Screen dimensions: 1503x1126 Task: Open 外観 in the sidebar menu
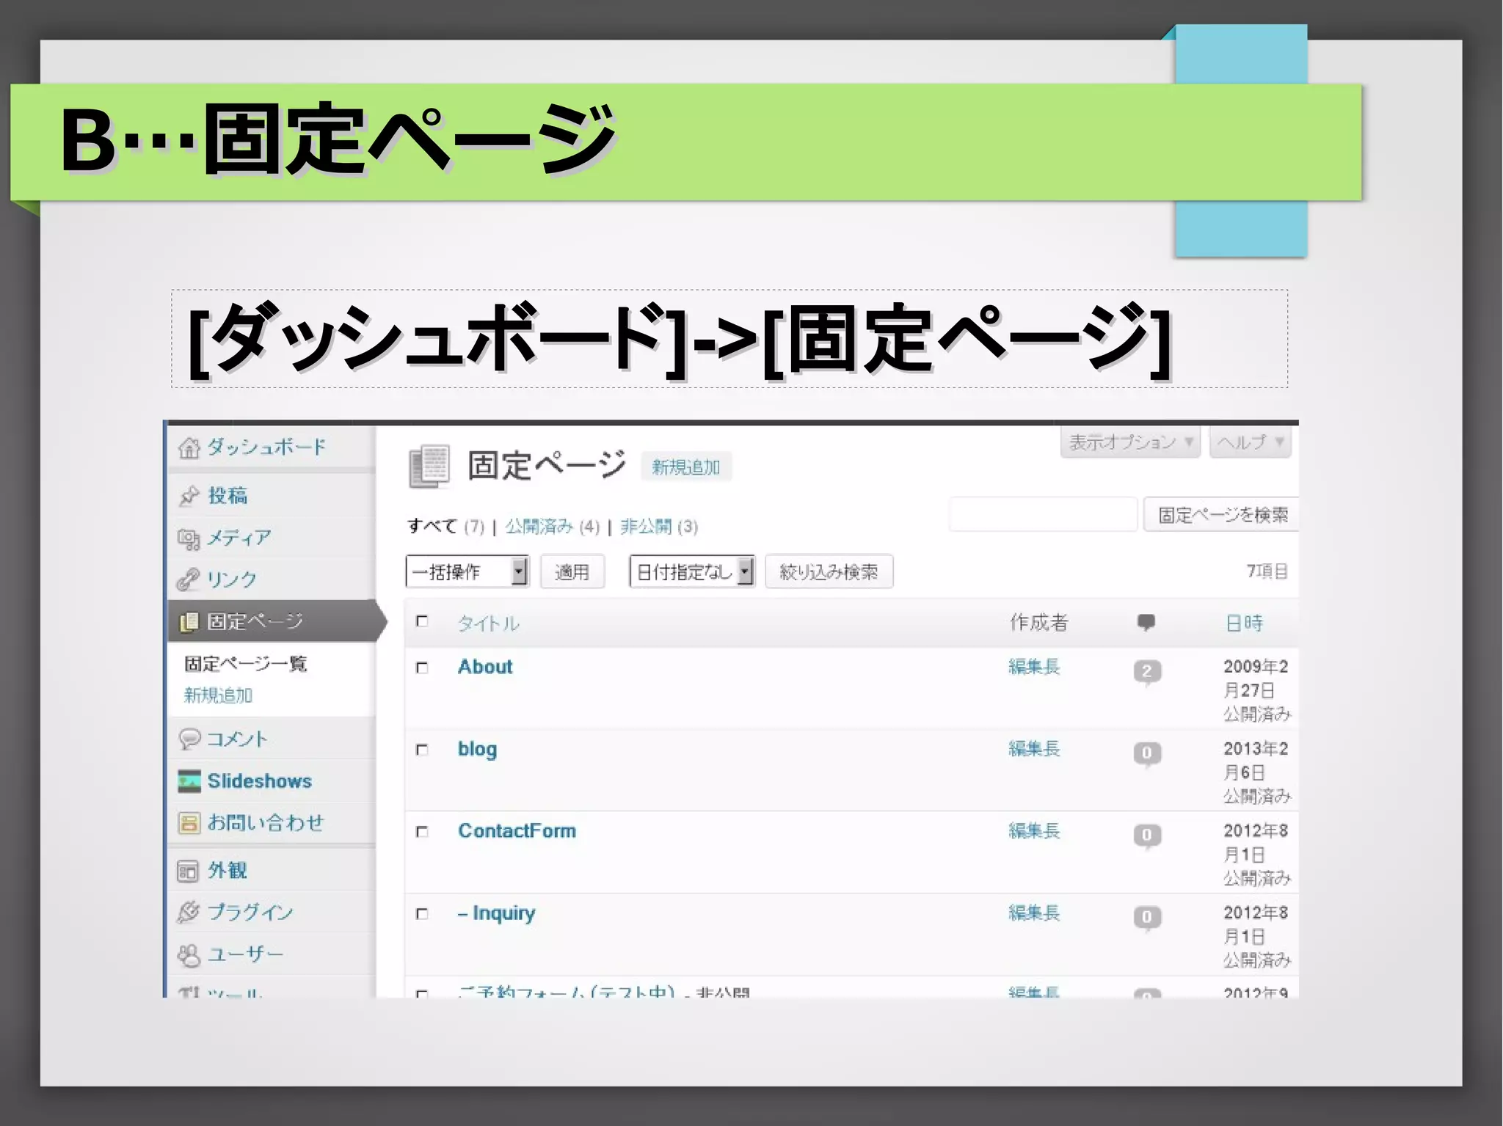point(228,871)
